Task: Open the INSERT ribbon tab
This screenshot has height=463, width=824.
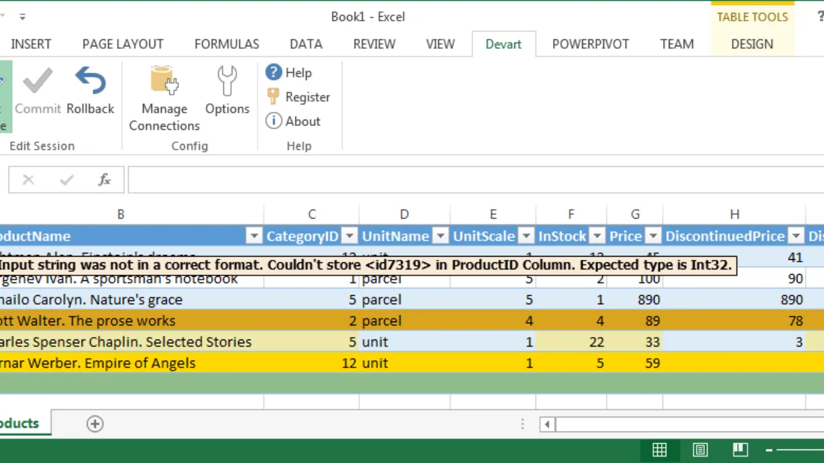Action: click(31, 44)
